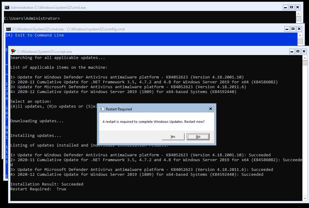Image resolution: width=309 pixels, height=208 pixels.
Task: Click the cscript.exe scrollbar thumb
Action: pyautogui.click(x=305, y=63)
